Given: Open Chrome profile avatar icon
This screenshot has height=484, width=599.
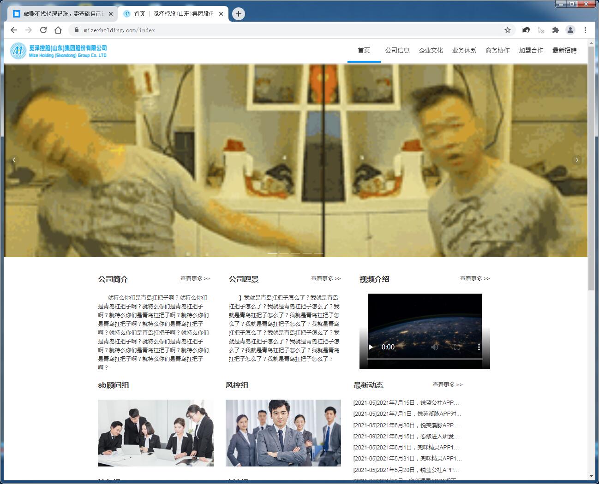Looking at the screenshot, I should [x=570, y=30].
